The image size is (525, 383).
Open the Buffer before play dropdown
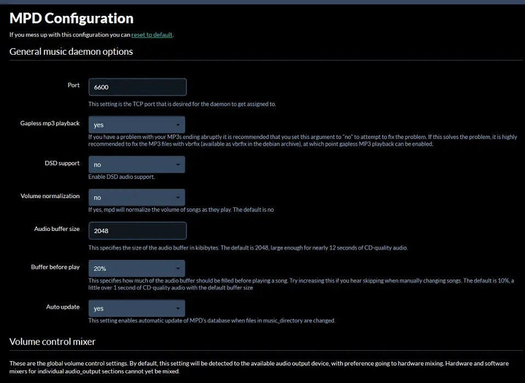coord(136,268)
